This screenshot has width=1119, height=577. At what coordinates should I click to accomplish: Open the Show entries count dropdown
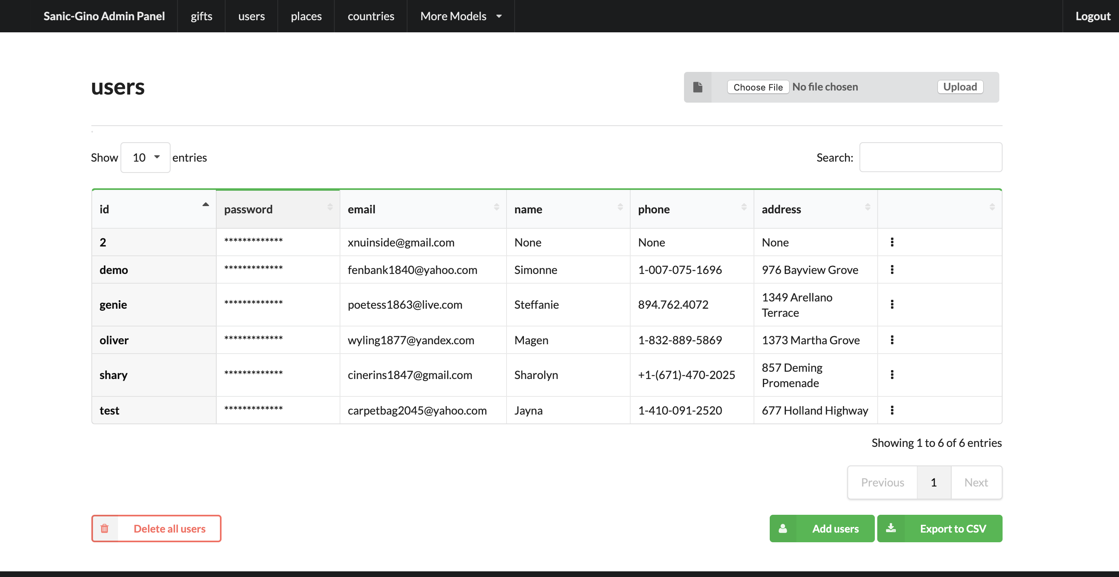coord(146,158)
